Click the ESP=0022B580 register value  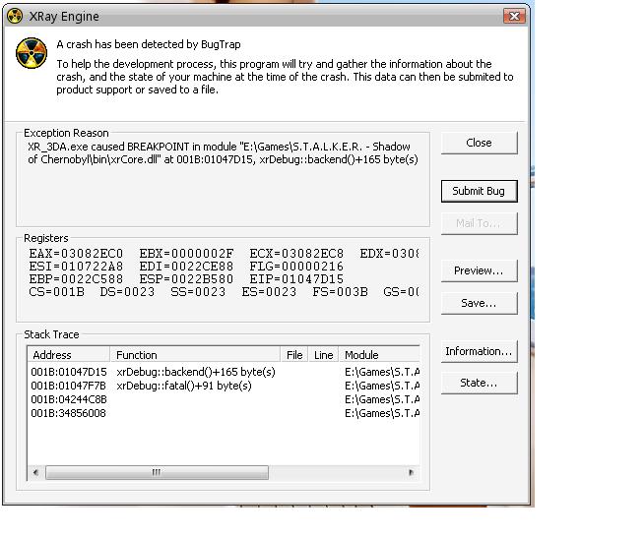click(186, 279)
